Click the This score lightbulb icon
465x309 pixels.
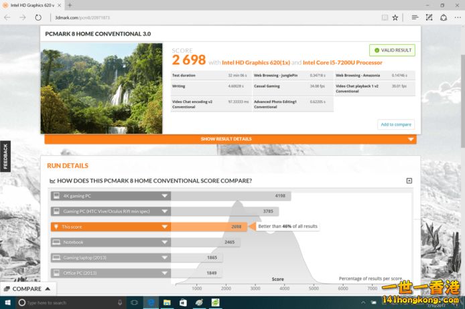(56, 227)
